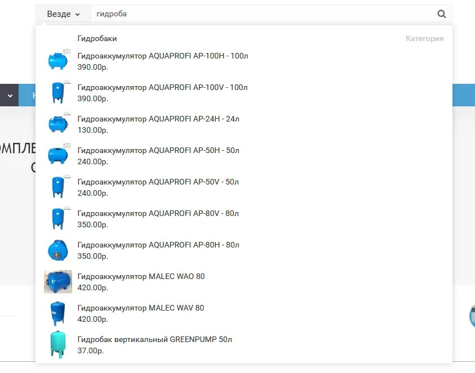Click the AP-100V vertical tank thumbnail
The height and width of the screenshot is (373, 475).
(58, 92)
